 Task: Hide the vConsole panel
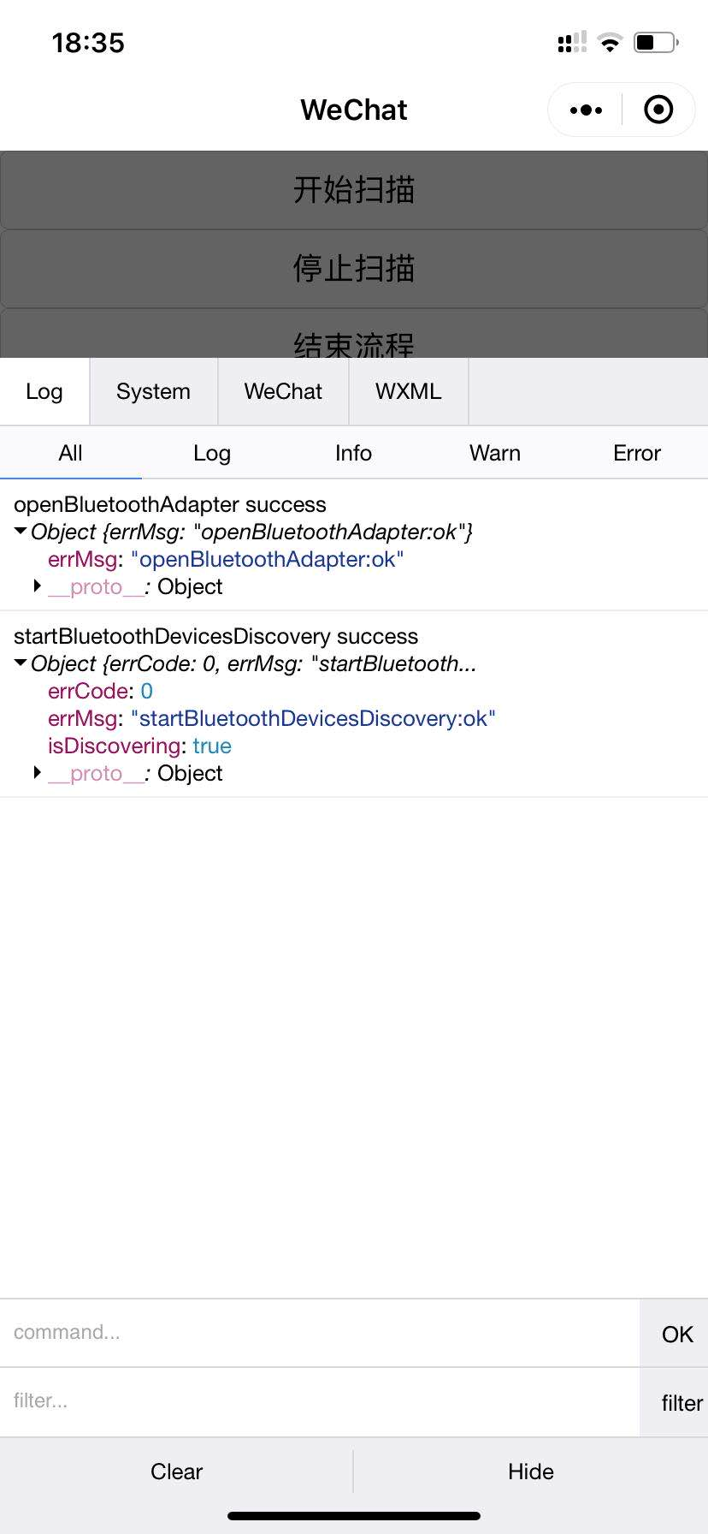point(531,1472)
